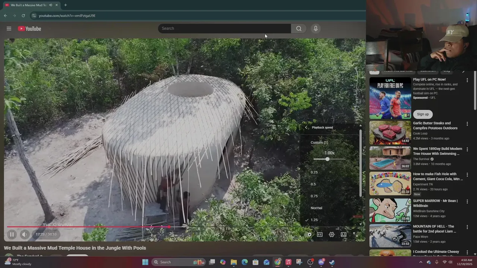The image size is (477, 268).
Task: Open more options for the UFL ad
Action: pyautogui.click(x=467, y=80)
